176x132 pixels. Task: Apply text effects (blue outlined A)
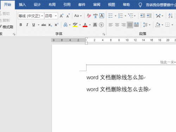click(65, 25)
